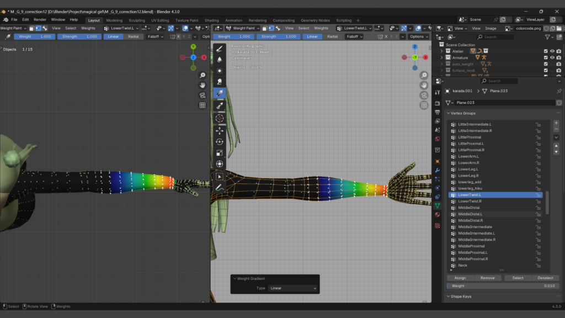Viewport: 565px width, 318px height.
Task: Open the Weight Gradient Type dropdown
Action: point(292,288)
